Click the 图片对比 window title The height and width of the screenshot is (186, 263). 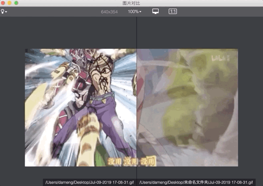point(131,3)
